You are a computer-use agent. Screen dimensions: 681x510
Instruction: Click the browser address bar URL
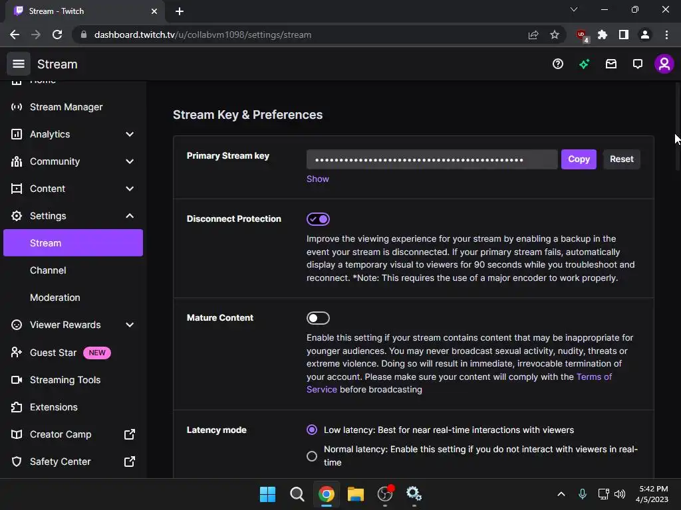(203, 35)
